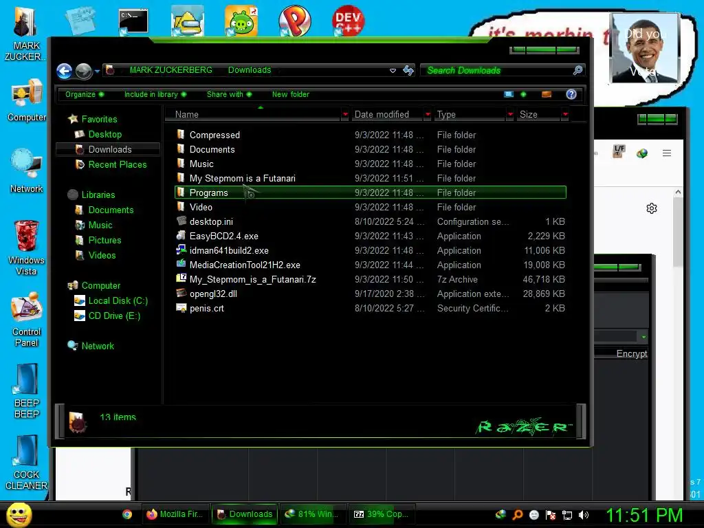The image size is (704, 528).
Task: Open the command prompt desktop shortcut
Action: click(133, 21)
